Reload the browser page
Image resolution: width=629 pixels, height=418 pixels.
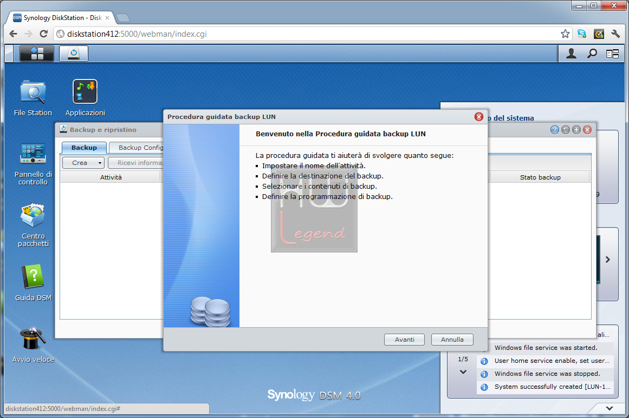point(44,34)
